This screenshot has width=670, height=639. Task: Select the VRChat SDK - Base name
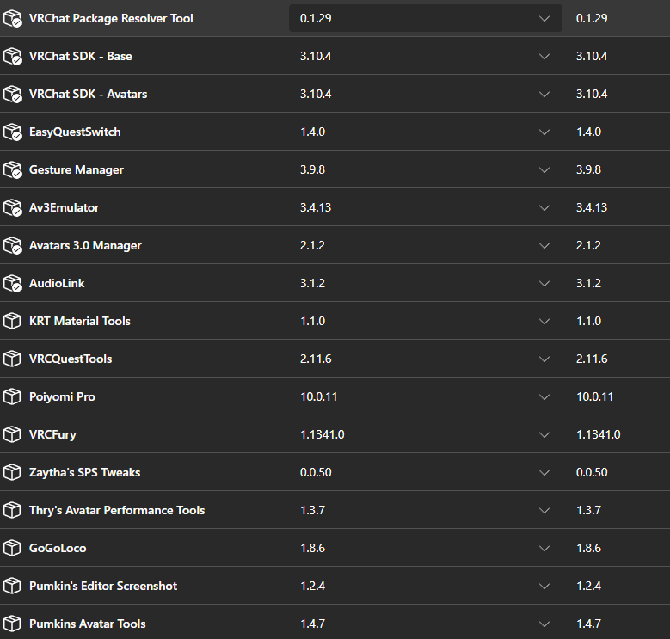pos(80,56)
